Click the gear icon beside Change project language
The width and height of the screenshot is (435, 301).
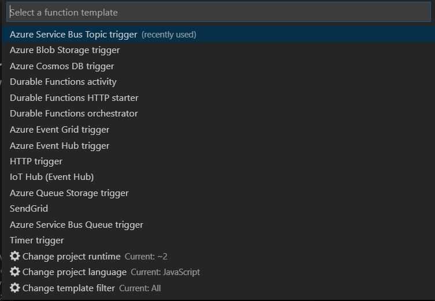click(x=14, y=272)
